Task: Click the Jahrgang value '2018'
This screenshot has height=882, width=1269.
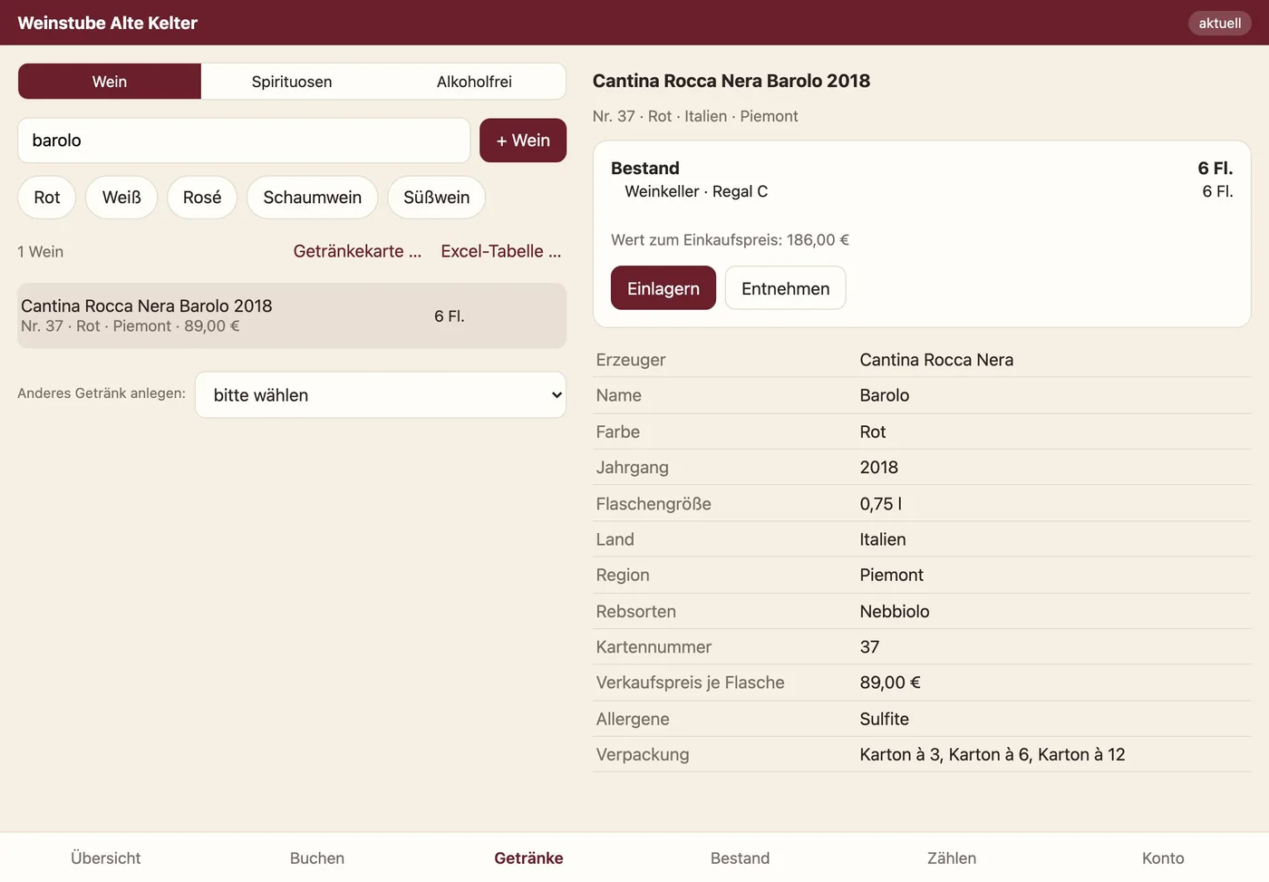Action: (879, 468)
